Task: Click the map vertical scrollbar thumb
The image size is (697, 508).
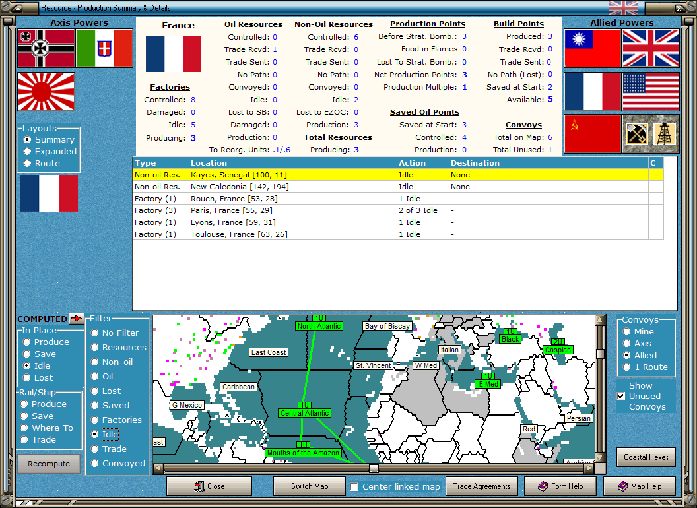Action: (x=600, y=354)
